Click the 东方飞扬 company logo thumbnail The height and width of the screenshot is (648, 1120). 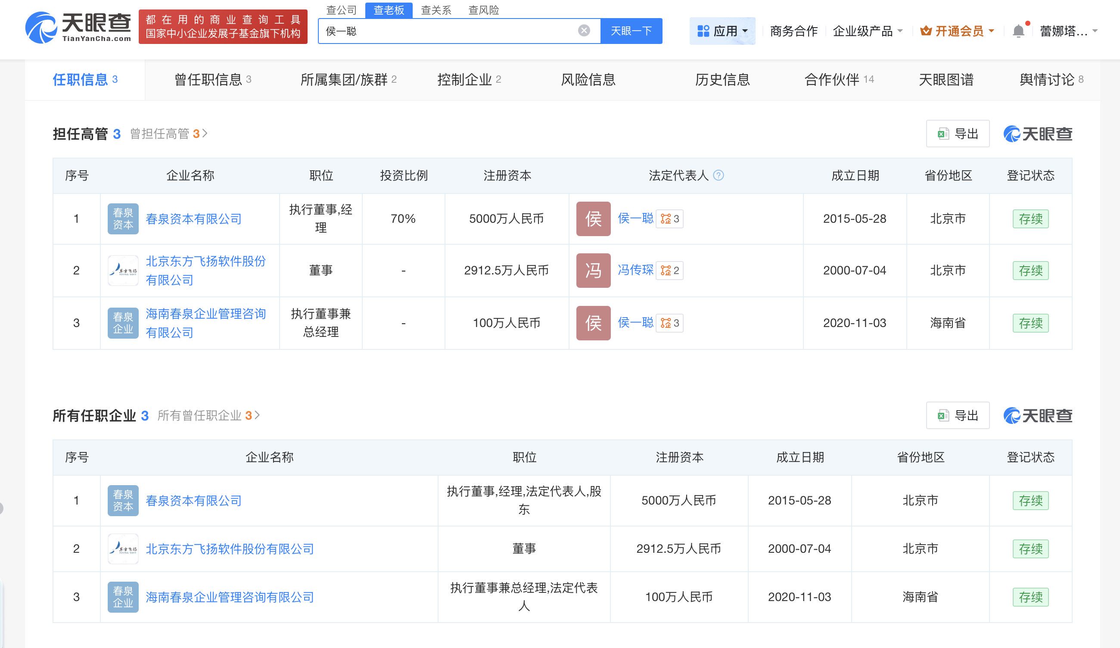click(x=123, y=270)
